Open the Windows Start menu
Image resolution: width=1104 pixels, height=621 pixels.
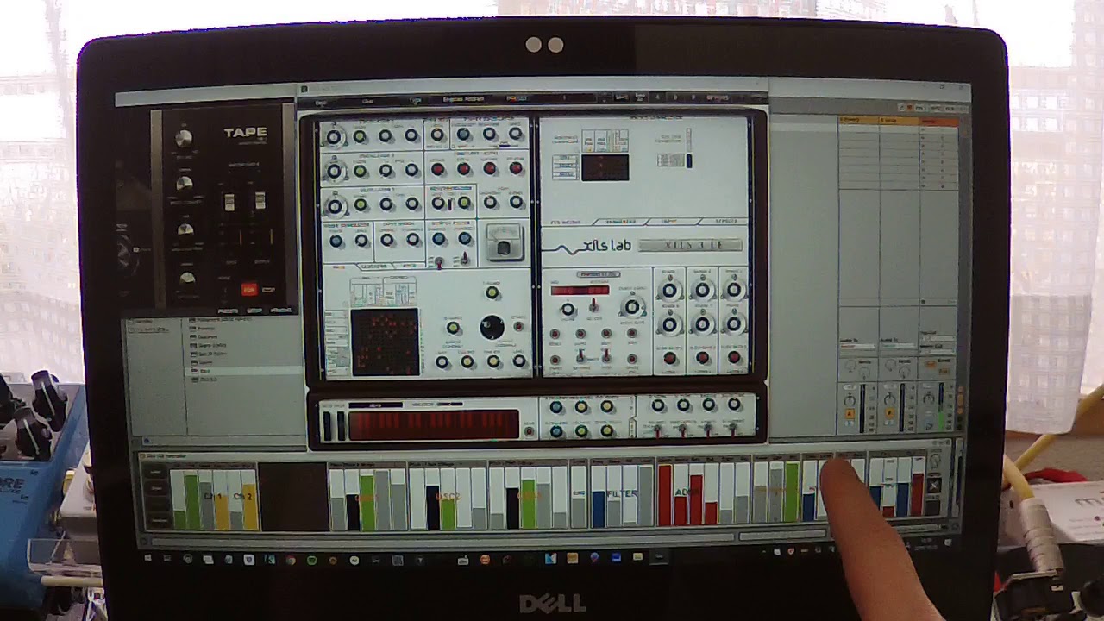pos(147,559)
